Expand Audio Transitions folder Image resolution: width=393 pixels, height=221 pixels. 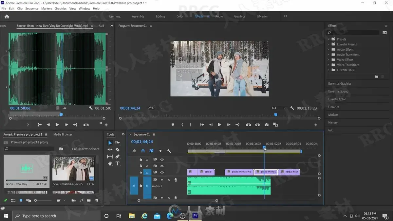(328, 55)
